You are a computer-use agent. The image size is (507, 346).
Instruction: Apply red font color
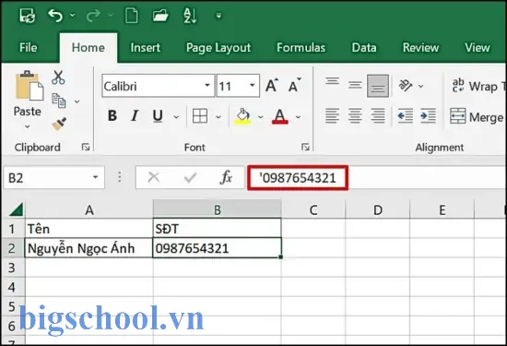tap(280, 116)
